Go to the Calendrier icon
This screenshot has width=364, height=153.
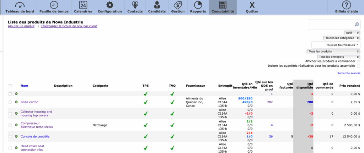(83, 5)
